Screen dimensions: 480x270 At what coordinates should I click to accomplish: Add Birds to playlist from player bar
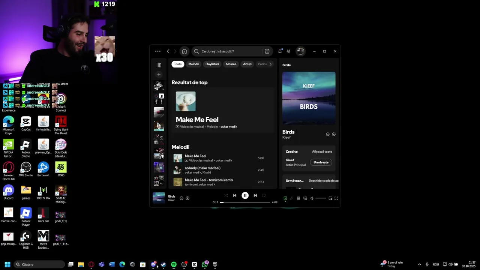(187, 198)
